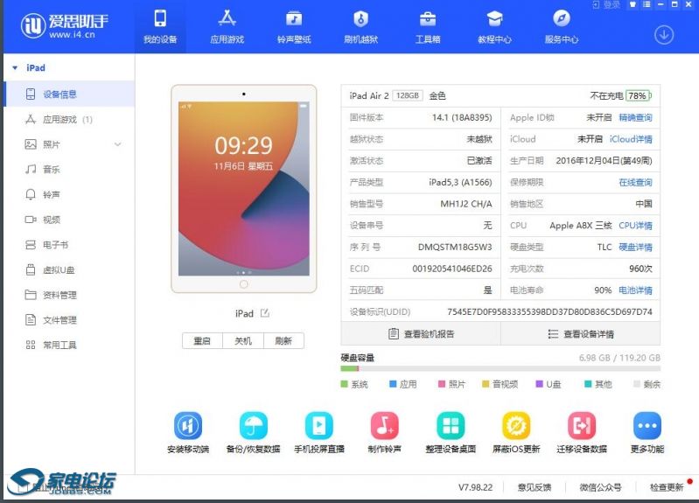Open 备份/恢复数据 umbrella icon
This screenshot has height=503, width=699.
tap(253, 426)
